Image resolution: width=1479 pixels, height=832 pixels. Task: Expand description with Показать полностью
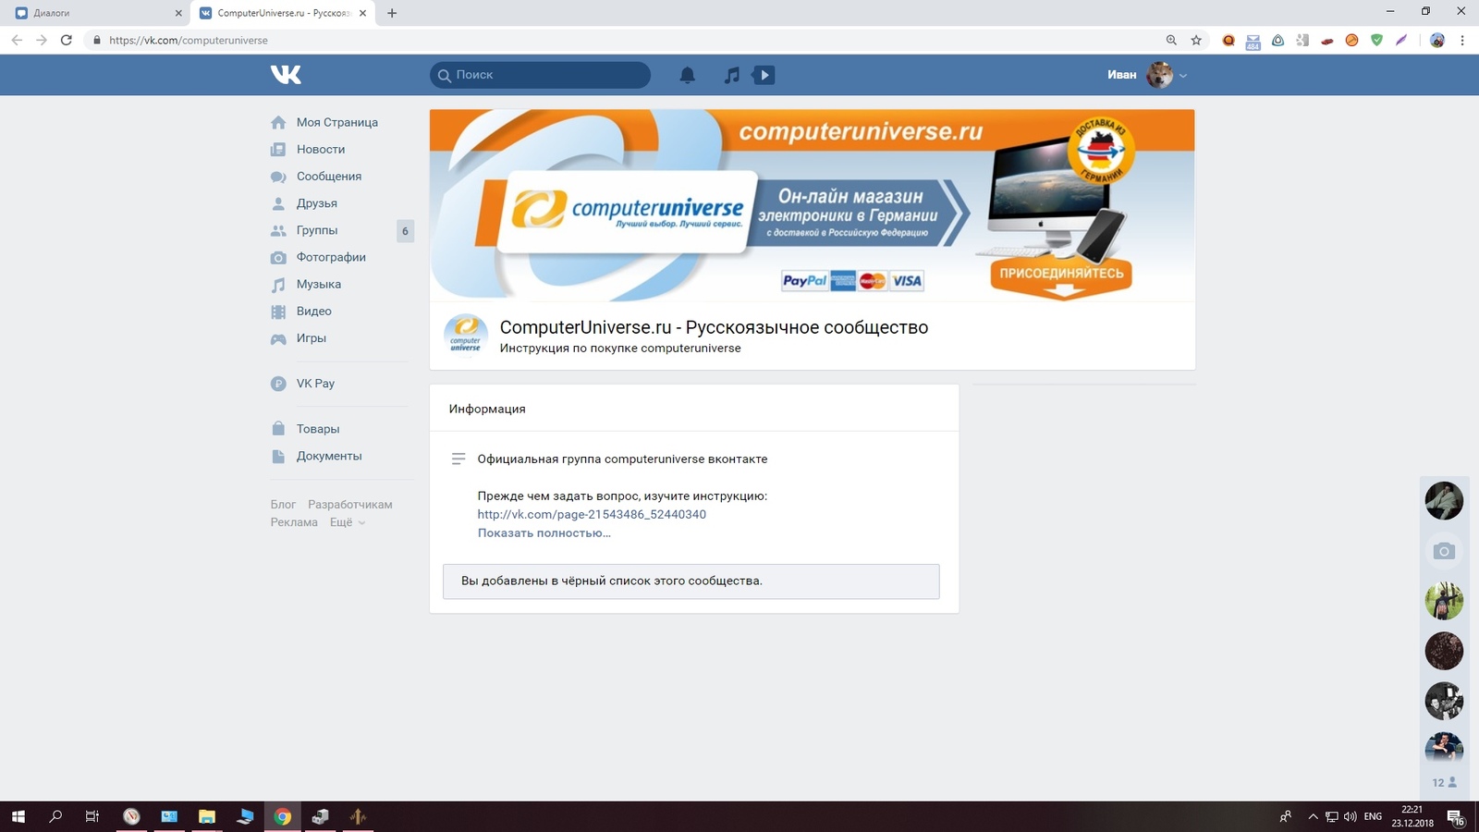click(544, 532)
